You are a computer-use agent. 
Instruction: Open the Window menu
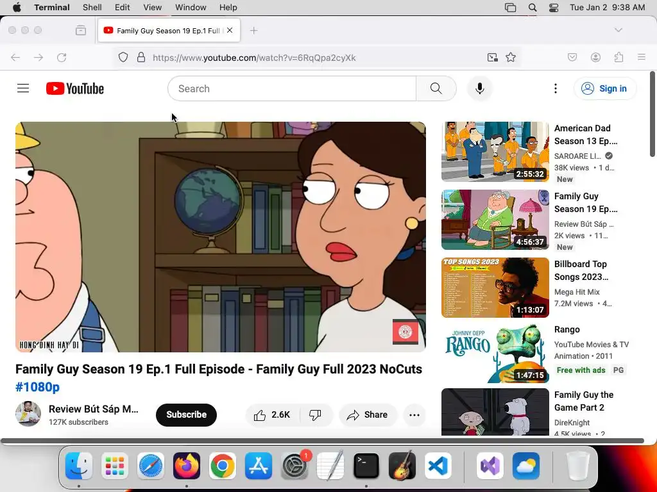191,7
